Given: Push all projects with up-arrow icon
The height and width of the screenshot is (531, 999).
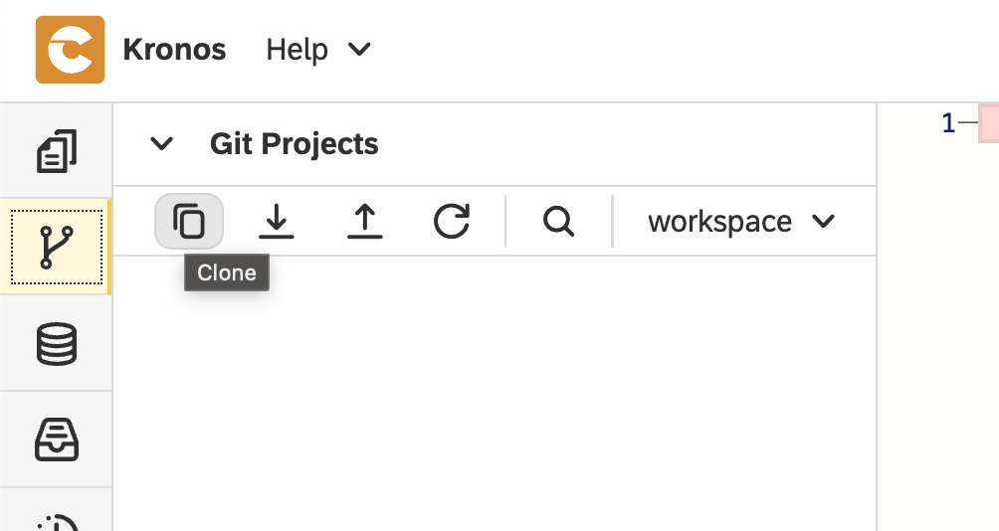Looking at the screenshot, I should click(x=364, y=221).
